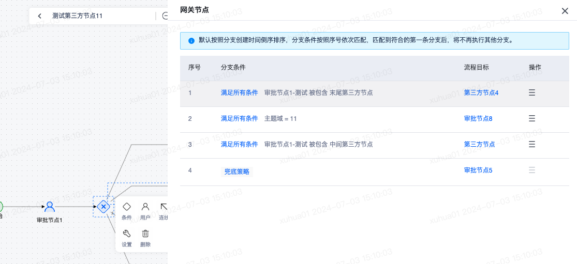The width and height of the screenshot is (577, 264).
Task: Add a 用户 node from the popup
Action: pos(145,211)
